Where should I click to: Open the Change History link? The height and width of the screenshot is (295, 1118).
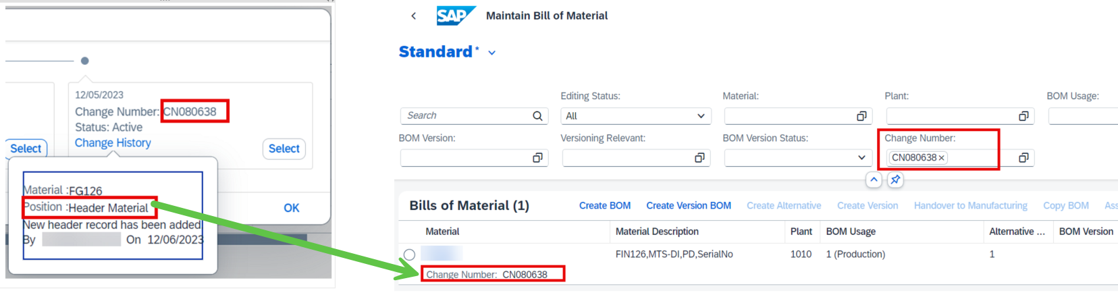coord(113,143)
